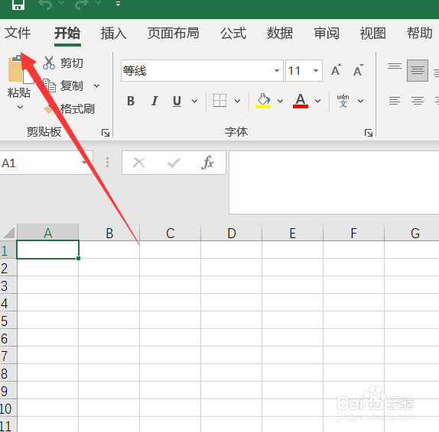
Task: Click the cell borders icon
Action: pos(219,100)
